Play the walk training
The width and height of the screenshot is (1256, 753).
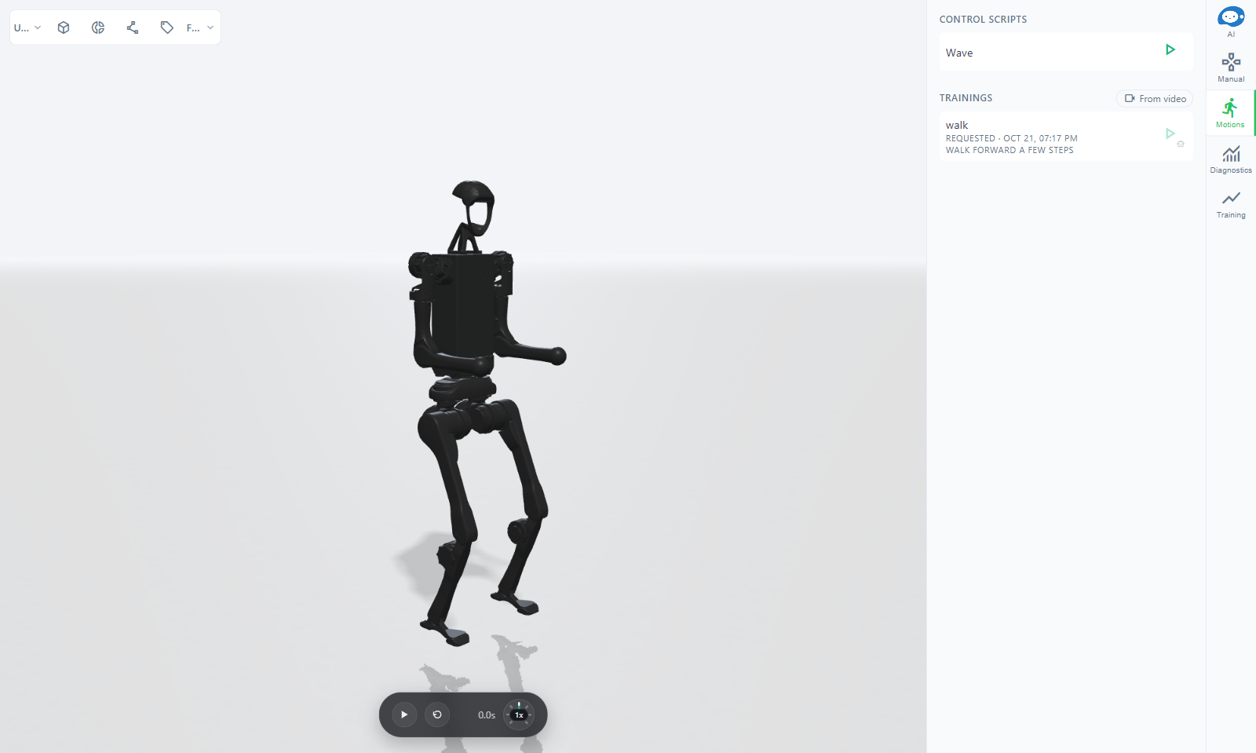point(1170,133)
